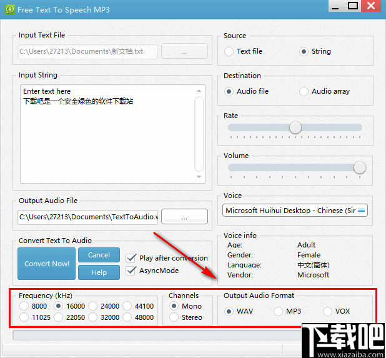Adjust the Rate slider handle
The image size is (386, 358).
(x=295, y=127)
